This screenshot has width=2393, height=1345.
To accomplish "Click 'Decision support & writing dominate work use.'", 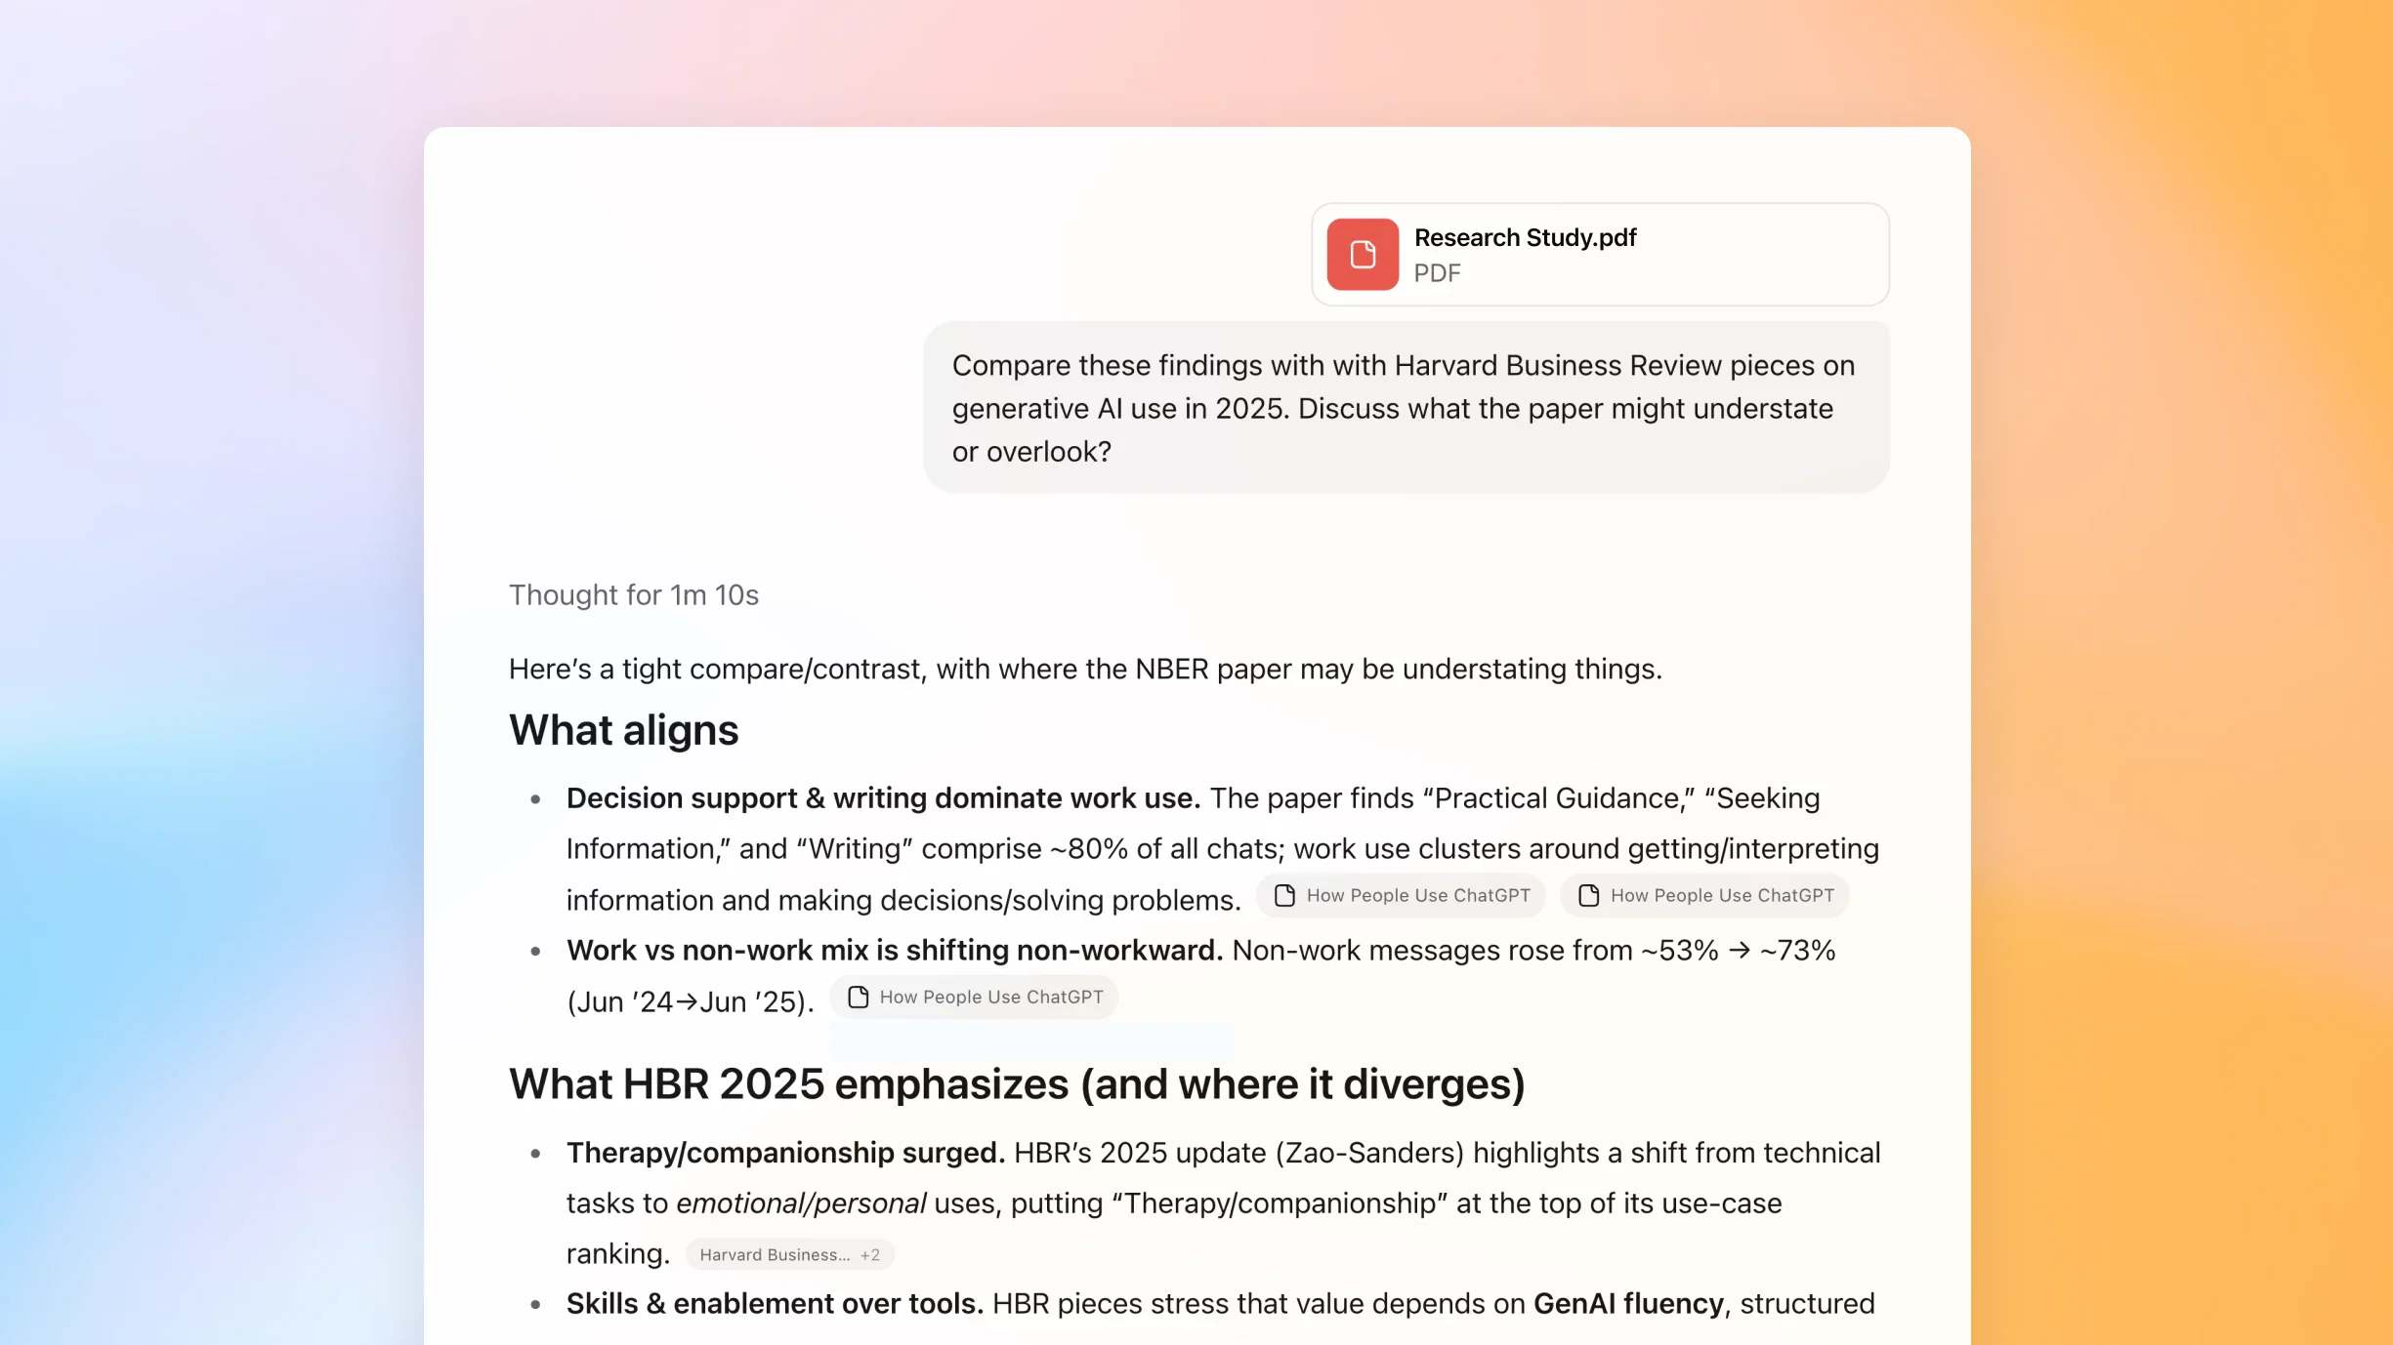I will tap(883, 798).
